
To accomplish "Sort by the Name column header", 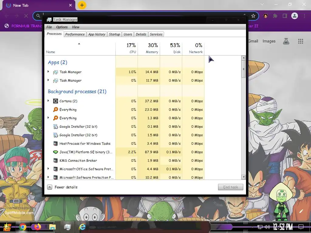I will [80, 48].
